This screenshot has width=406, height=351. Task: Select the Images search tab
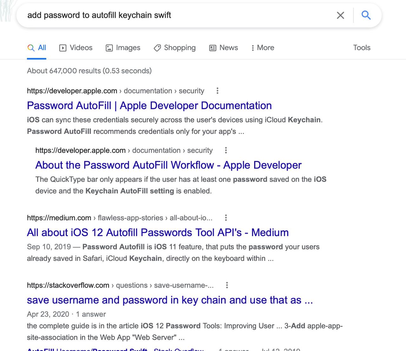pyautogui.click(x=123, y=48)
